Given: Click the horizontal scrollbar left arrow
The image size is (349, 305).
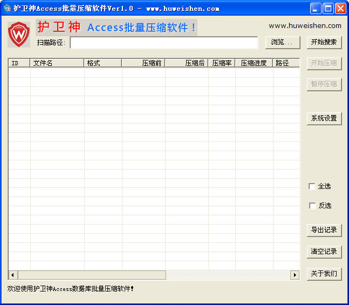Looking at the screenshot, I should [x=13, y=275].
